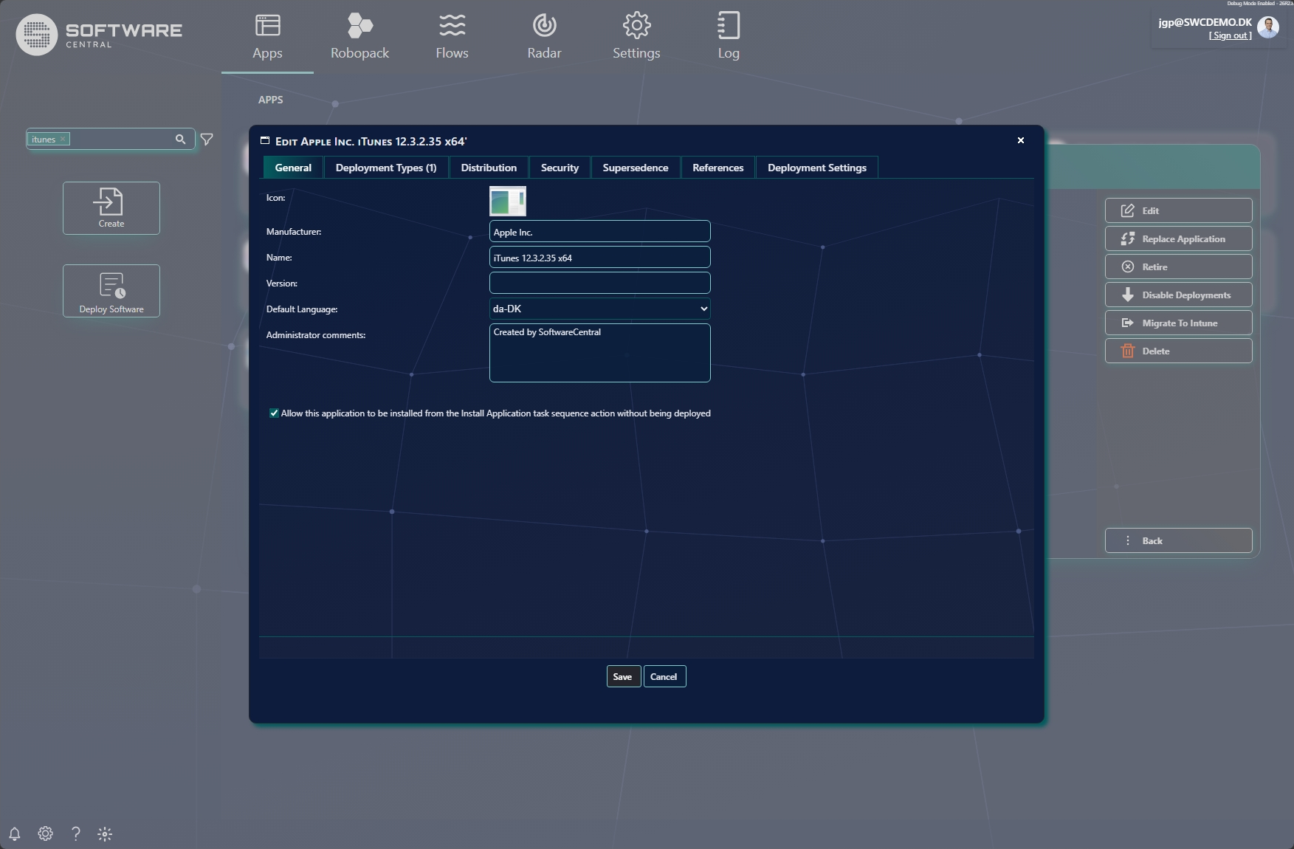
Task: Click the Manufacturer input field
Action: click(x=599, y=231)
